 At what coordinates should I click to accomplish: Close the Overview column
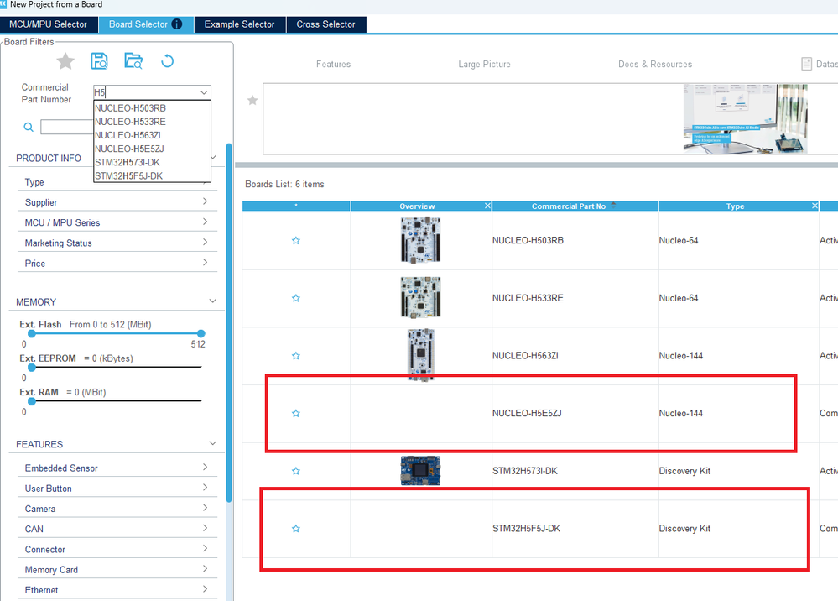[x=487, y=206]
